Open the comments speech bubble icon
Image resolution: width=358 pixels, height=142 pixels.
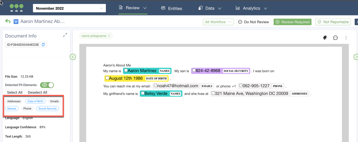click(335, 38)
